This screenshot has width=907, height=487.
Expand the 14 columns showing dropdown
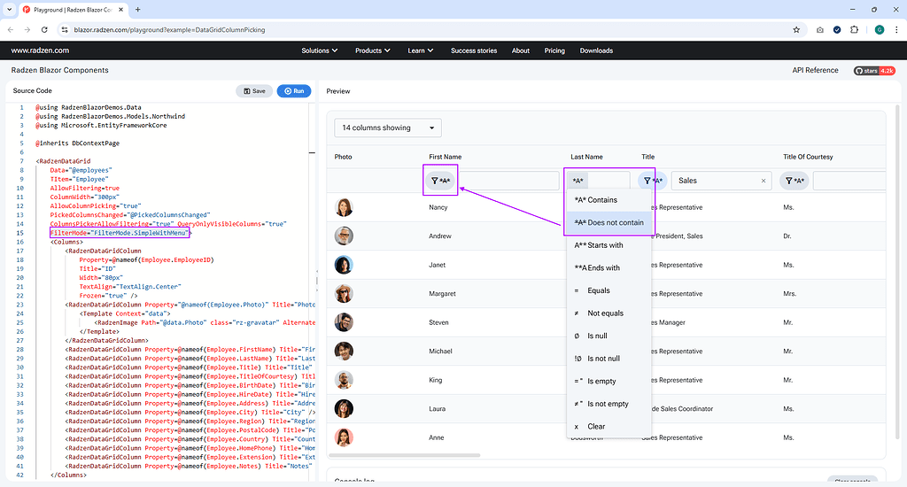(388, 128)
